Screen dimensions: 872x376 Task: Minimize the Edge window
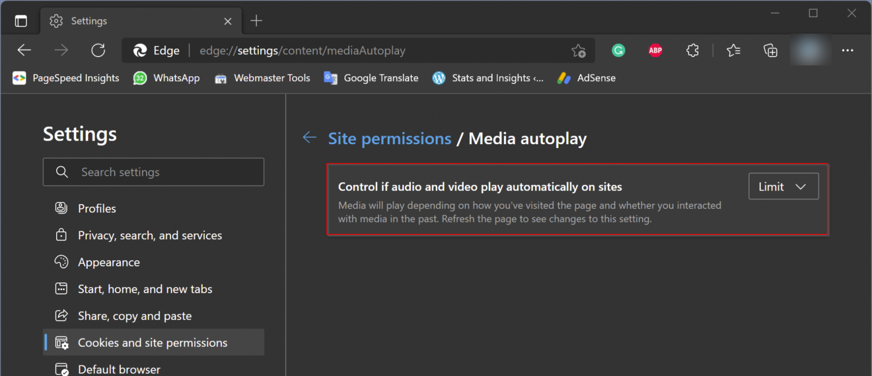775,13
